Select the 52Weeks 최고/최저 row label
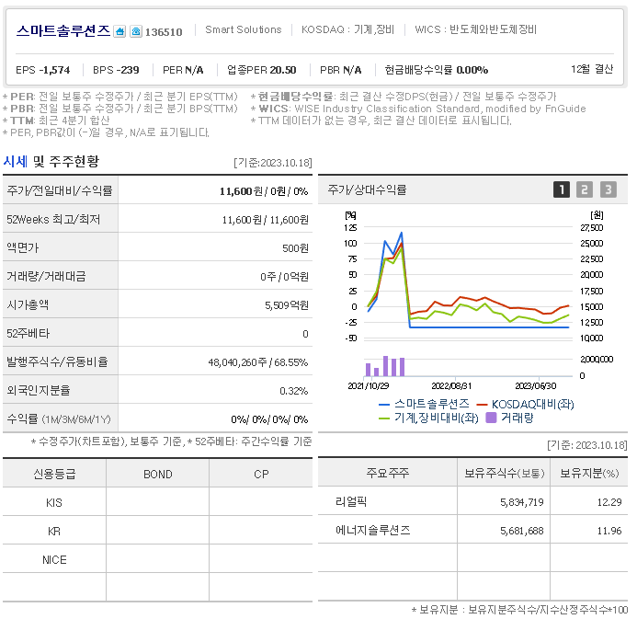 (x=60, y=220)
